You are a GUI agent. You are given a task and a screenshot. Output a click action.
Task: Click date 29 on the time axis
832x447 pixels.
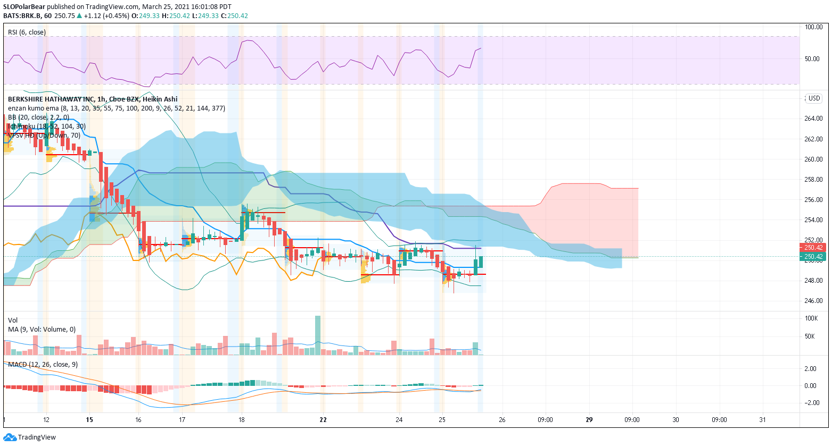[589, 420]
